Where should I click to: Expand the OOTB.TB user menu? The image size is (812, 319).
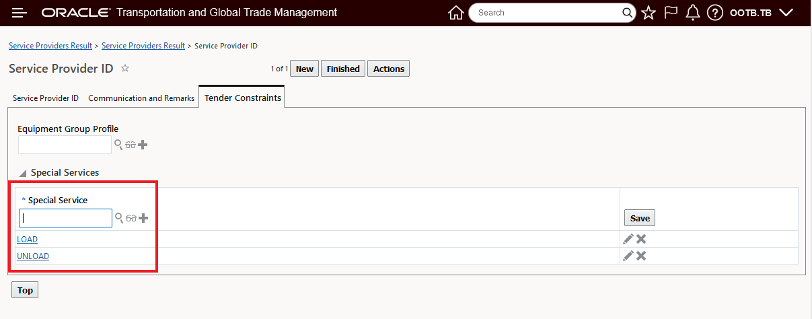pyautogui.click(x=785, y=13)
